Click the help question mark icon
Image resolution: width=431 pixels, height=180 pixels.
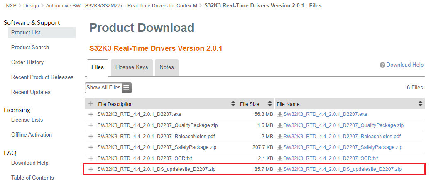pyautogui.click(x=382, y=65)
